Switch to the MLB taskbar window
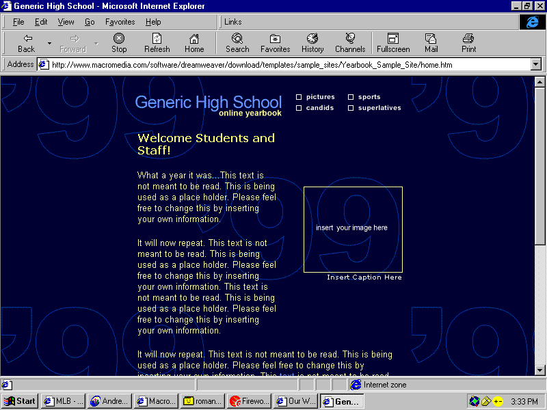Screen dimensions: 547x410 (63, 401)
